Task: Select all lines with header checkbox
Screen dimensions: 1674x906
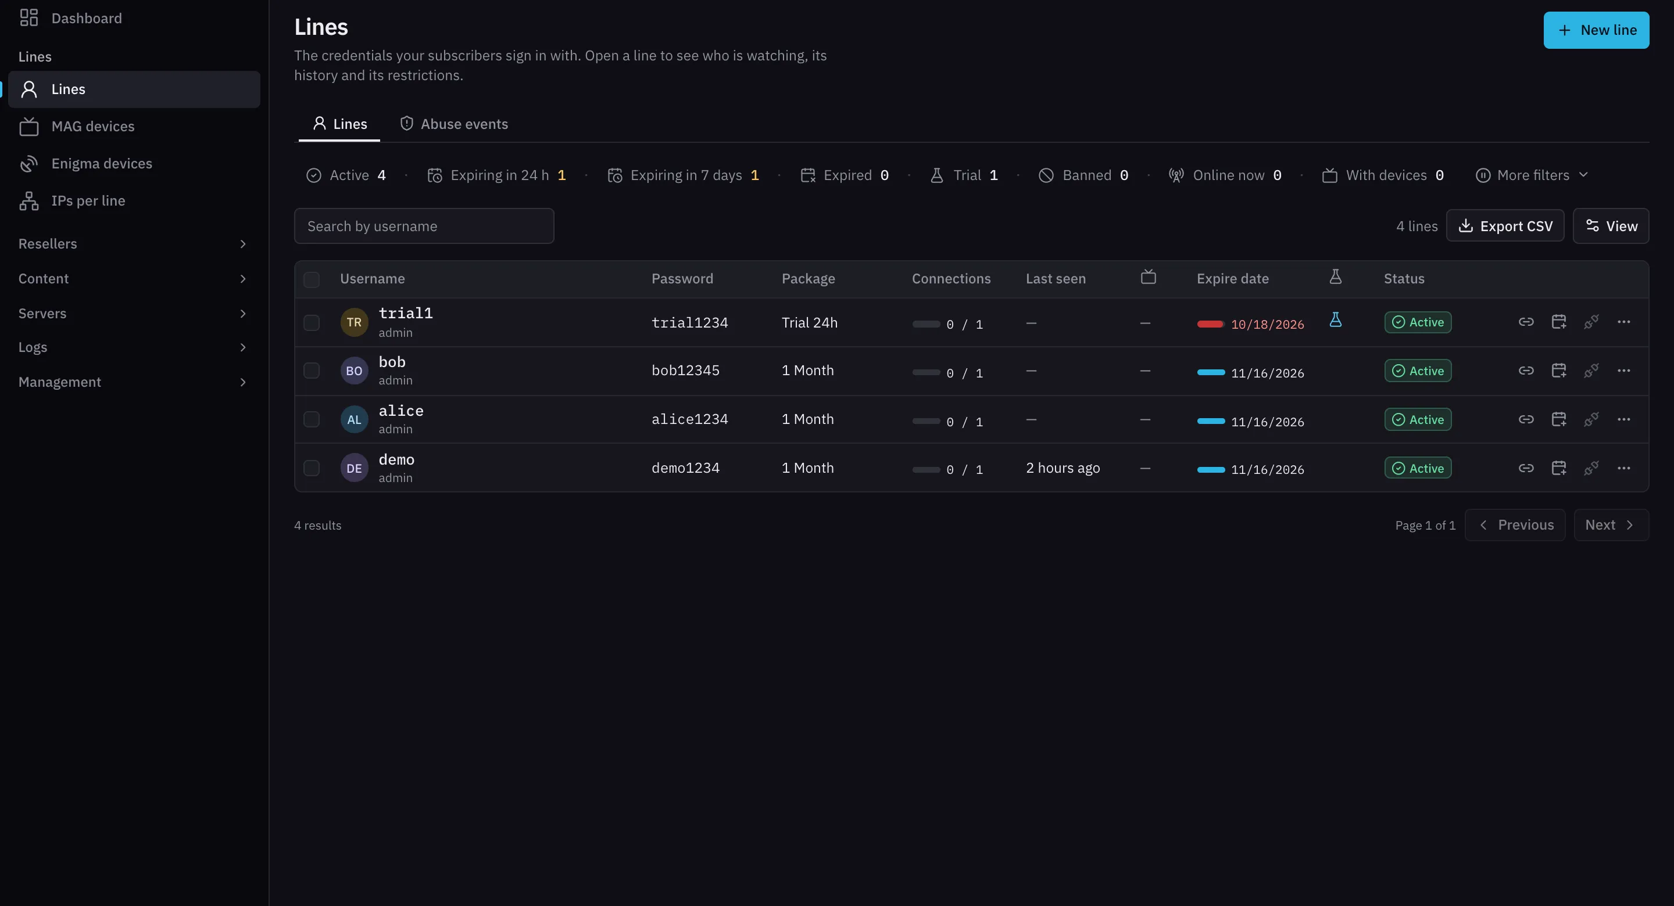Action: (x=312, y=280)
